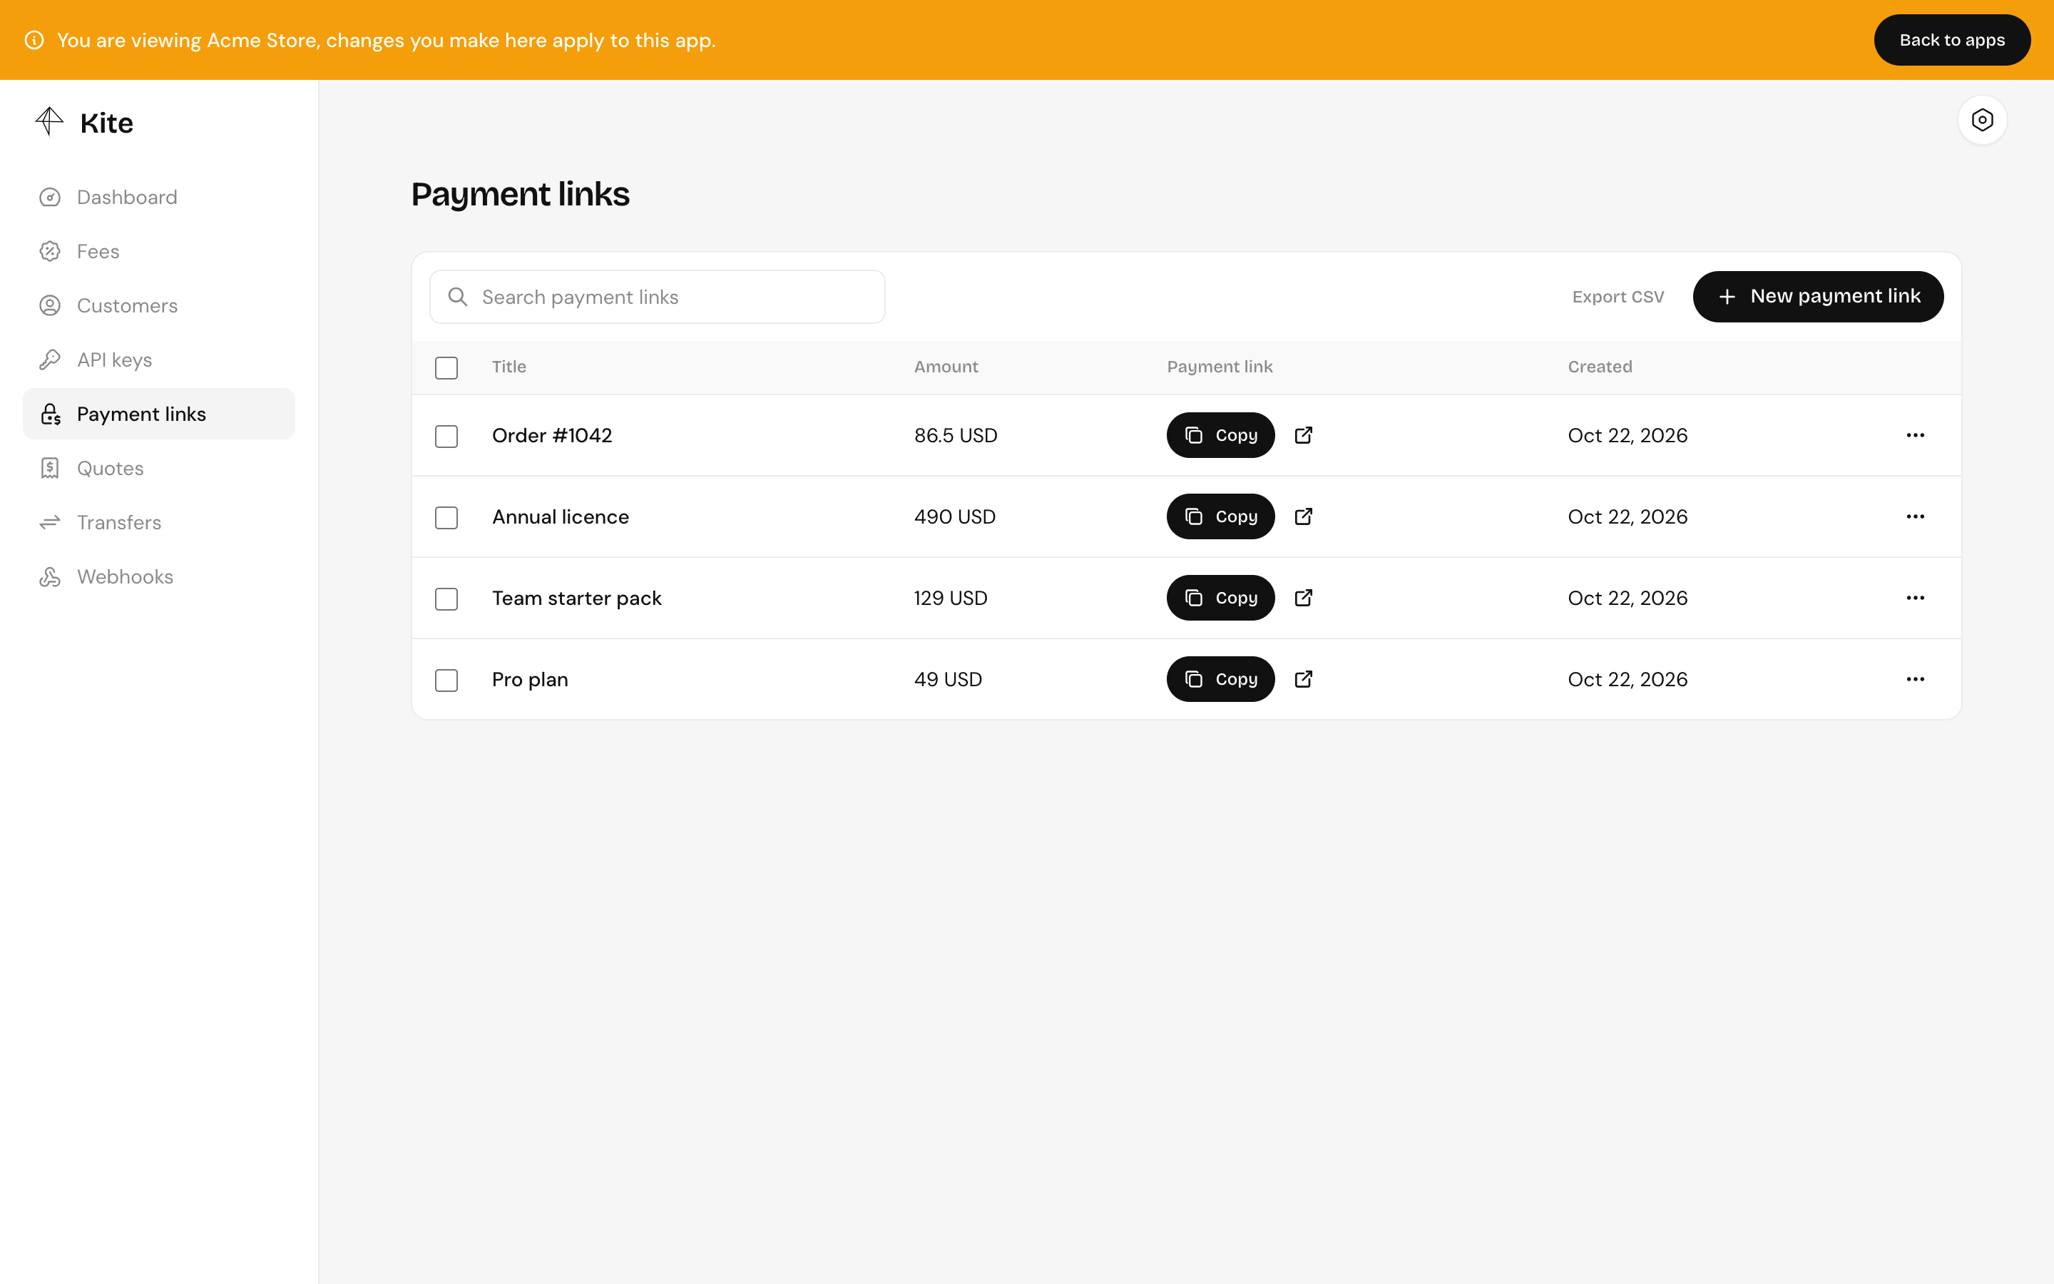Open external link for Order #1042

coord(1304,435)
